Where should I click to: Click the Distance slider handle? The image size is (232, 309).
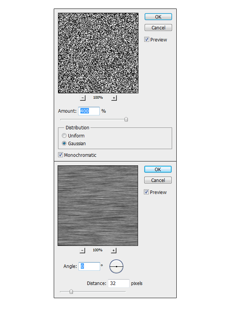pos(71,292)
